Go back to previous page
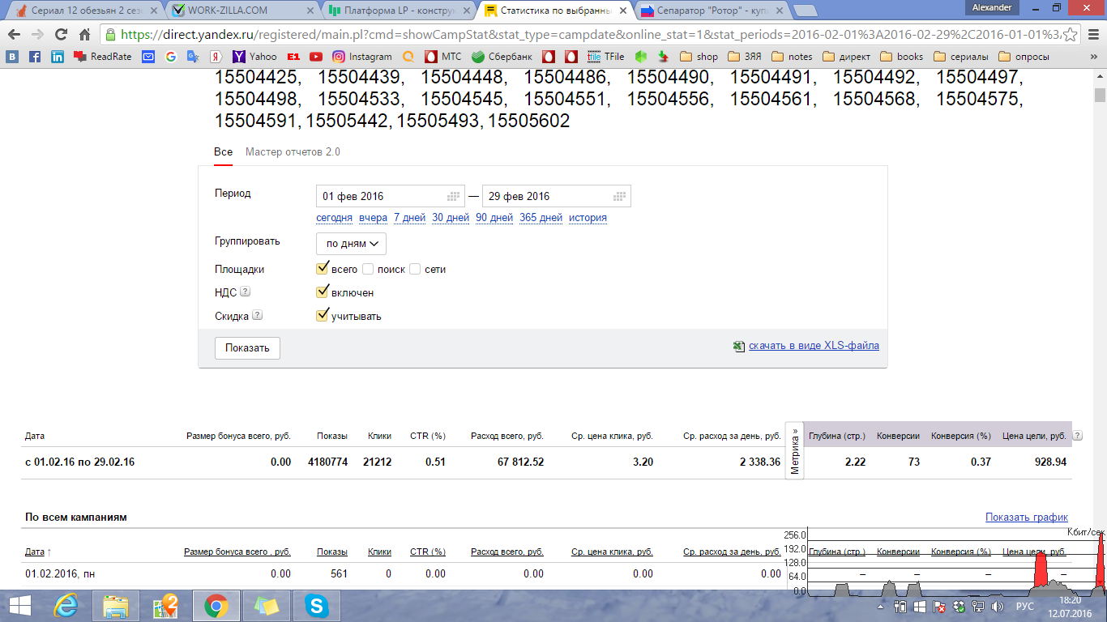This screenshot has height=622, width=1107. pyautogui.click(x=14, y=35)
